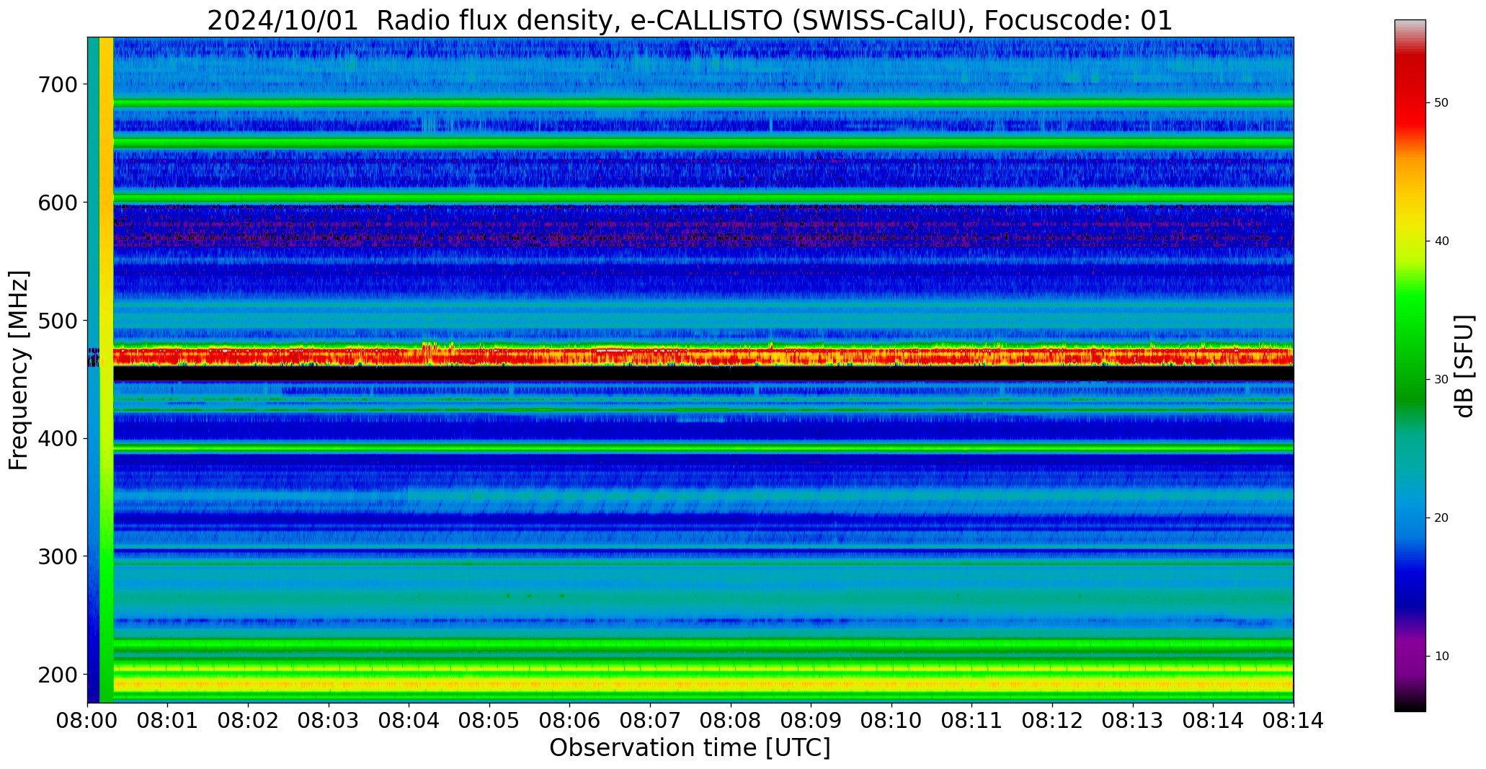
Task: Click the 08:12 time tick label
Action: [x=1052, y=721]
